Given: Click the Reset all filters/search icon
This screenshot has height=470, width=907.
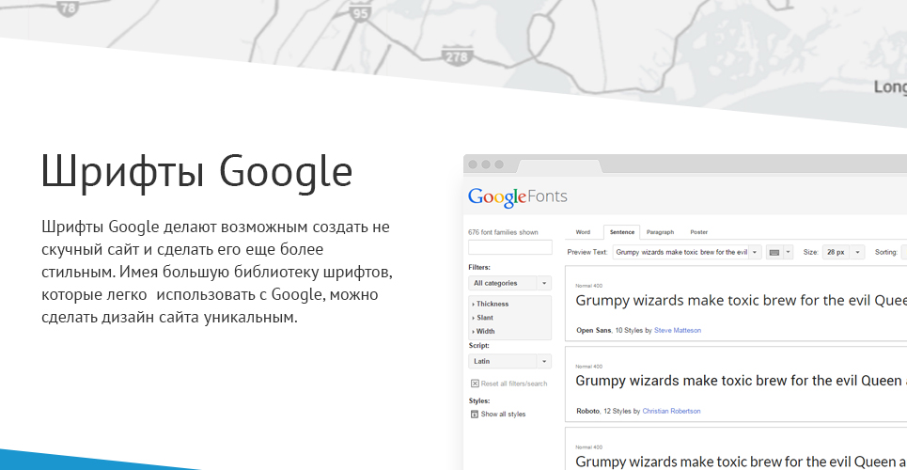Looking at the screenshot, I should (x=475, y=384).
